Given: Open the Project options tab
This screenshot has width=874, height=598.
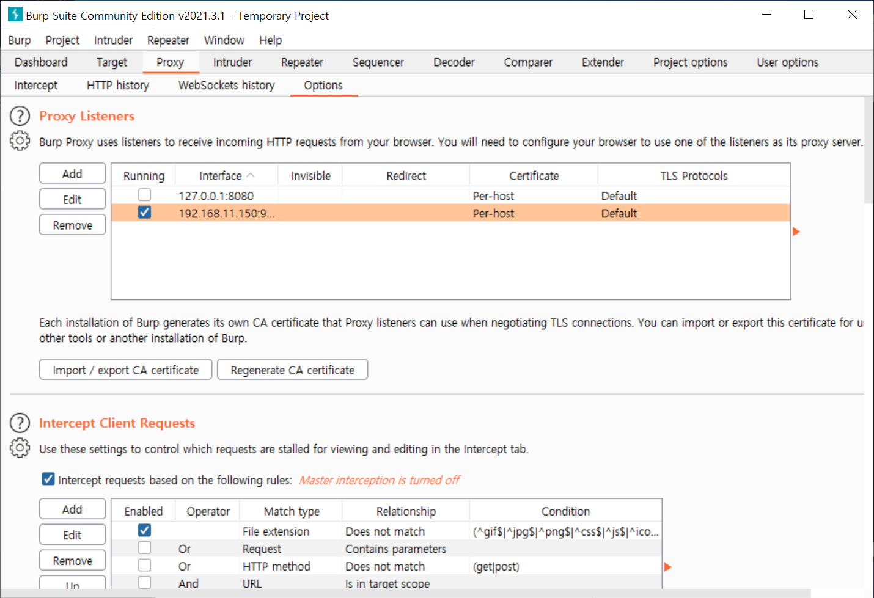Looking at the screenshot, I should (690, 62).
